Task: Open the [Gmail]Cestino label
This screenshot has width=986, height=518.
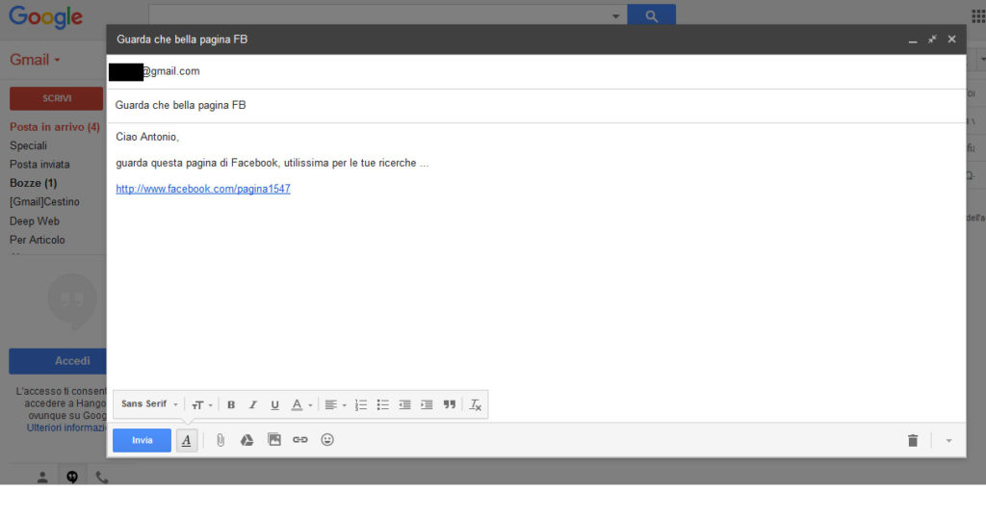Action: [44, 202]
